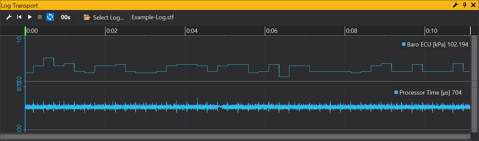
Task: Click the Select Log... button
Action: click(x=104, y=17)
